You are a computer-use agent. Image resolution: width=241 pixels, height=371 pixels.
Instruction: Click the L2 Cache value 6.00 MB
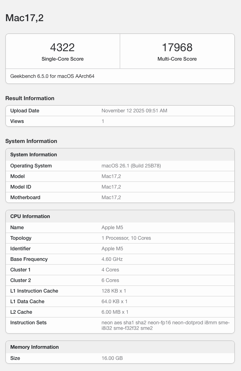tap(115, 312)
